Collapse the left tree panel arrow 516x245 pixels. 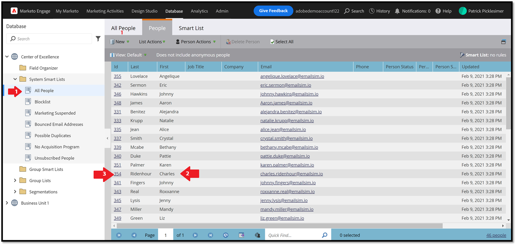[x=107, y=138]
